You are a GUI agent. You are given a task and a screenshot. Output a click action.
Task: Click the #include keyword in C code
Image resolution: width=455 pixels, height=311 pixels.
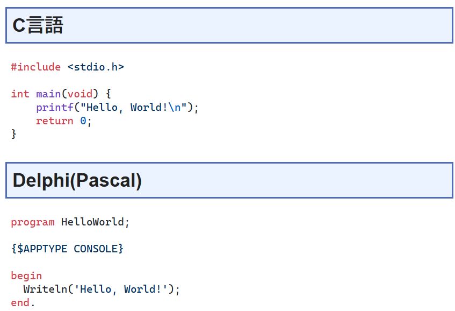coord(36,67)
